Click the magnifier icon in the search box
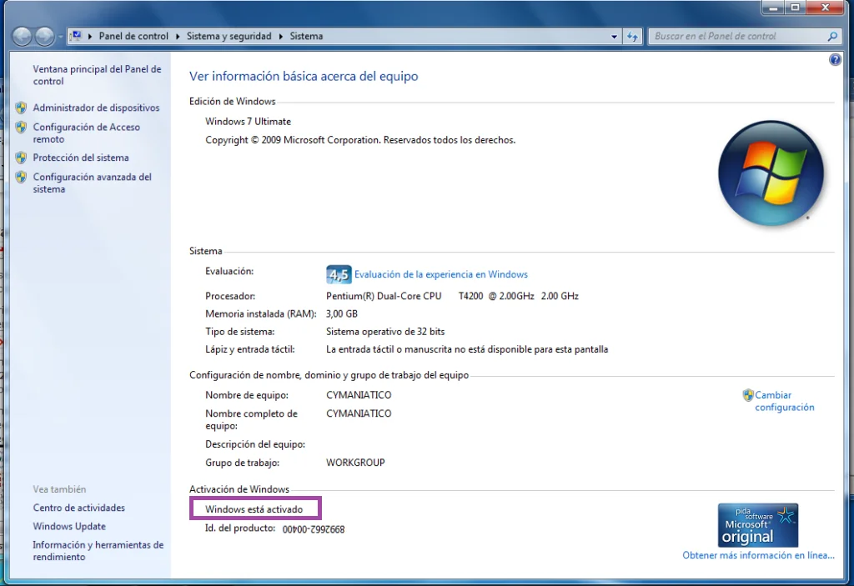The height and width of the screenshot is (586, 854). (831, 37)
